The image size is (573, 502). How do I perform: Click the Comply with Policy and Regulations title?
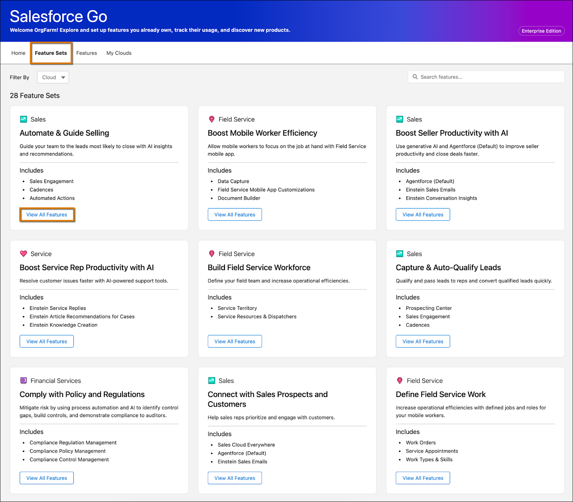click(82, 394)
